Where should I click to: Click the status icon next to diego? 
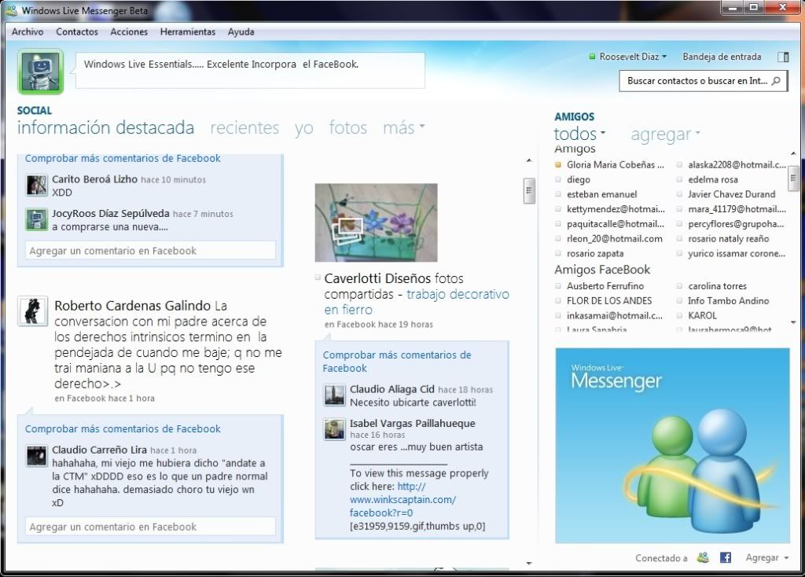tap(558, 180)
